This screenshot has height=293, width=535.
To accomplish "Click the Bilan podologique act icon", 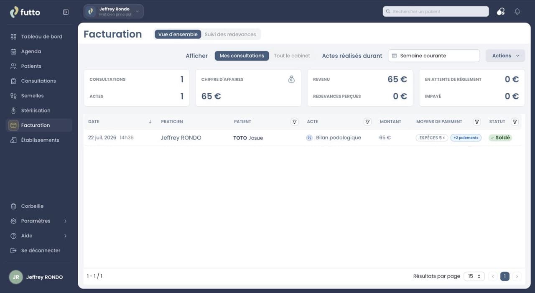I will [x=309, y=138].
